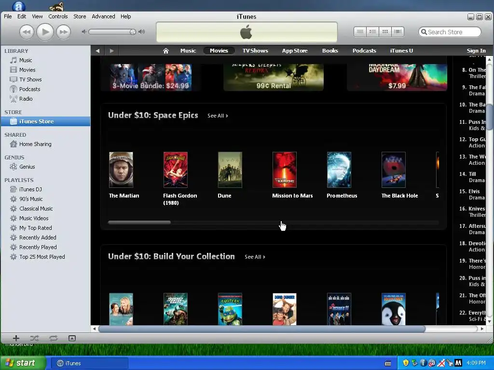Open the Store menu
The height and width of the screenshot is (370, 494).
(x=80, y=16)
